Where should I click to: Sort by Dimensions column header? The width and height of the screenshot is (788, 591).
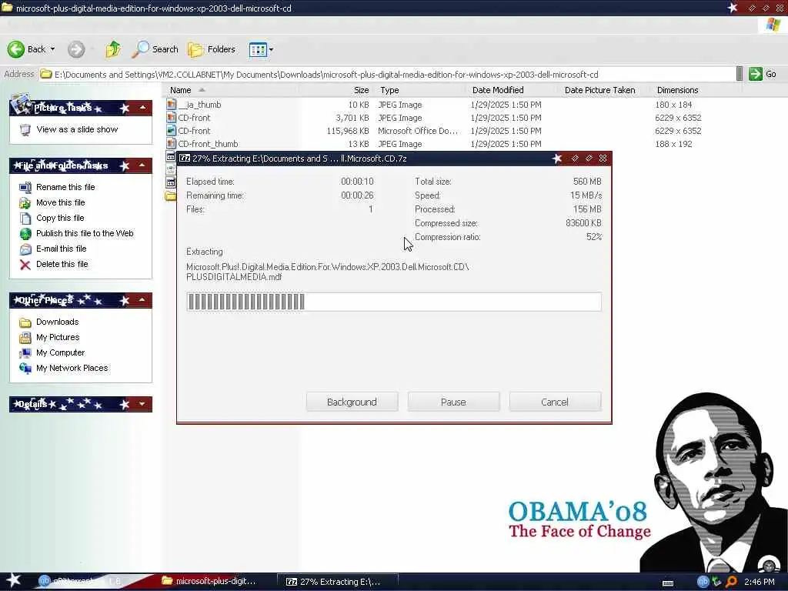[677, 90]
